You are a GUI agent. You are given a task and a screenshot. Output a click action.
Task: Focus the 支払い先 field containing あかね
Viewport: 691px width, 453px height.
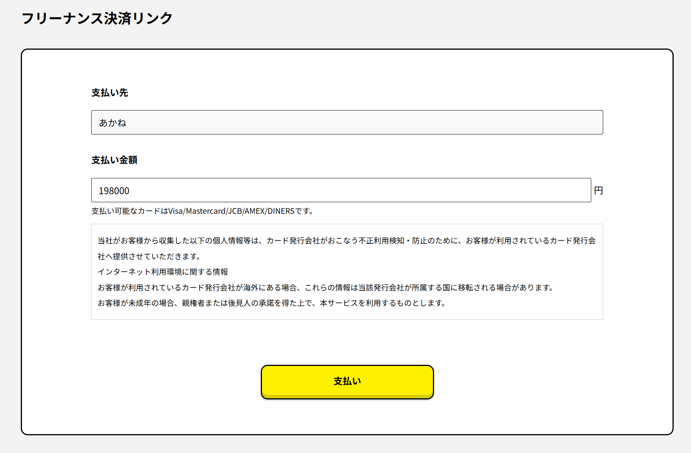coord(347,122)
